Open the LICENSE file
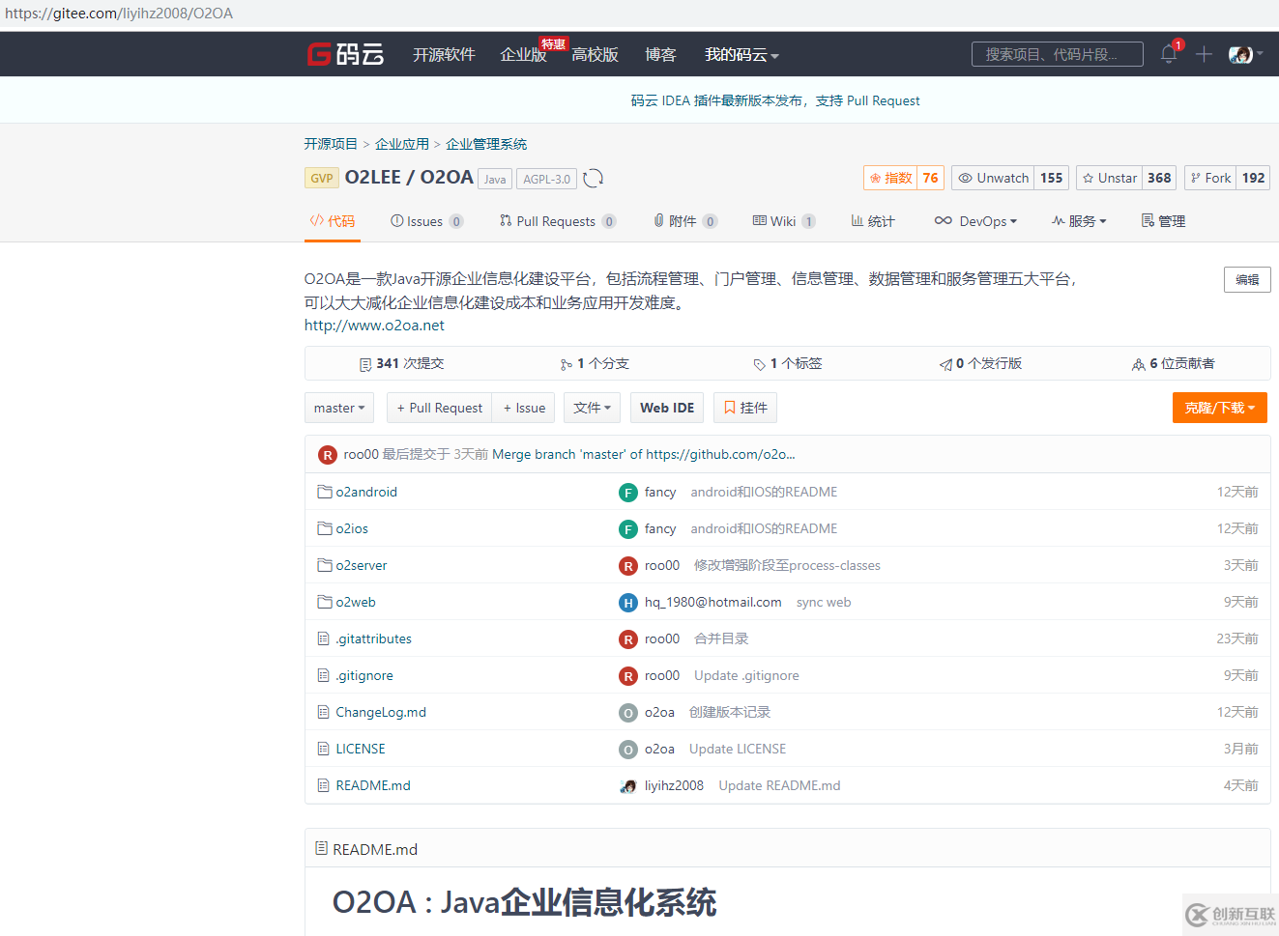 (x=361, y=749)
